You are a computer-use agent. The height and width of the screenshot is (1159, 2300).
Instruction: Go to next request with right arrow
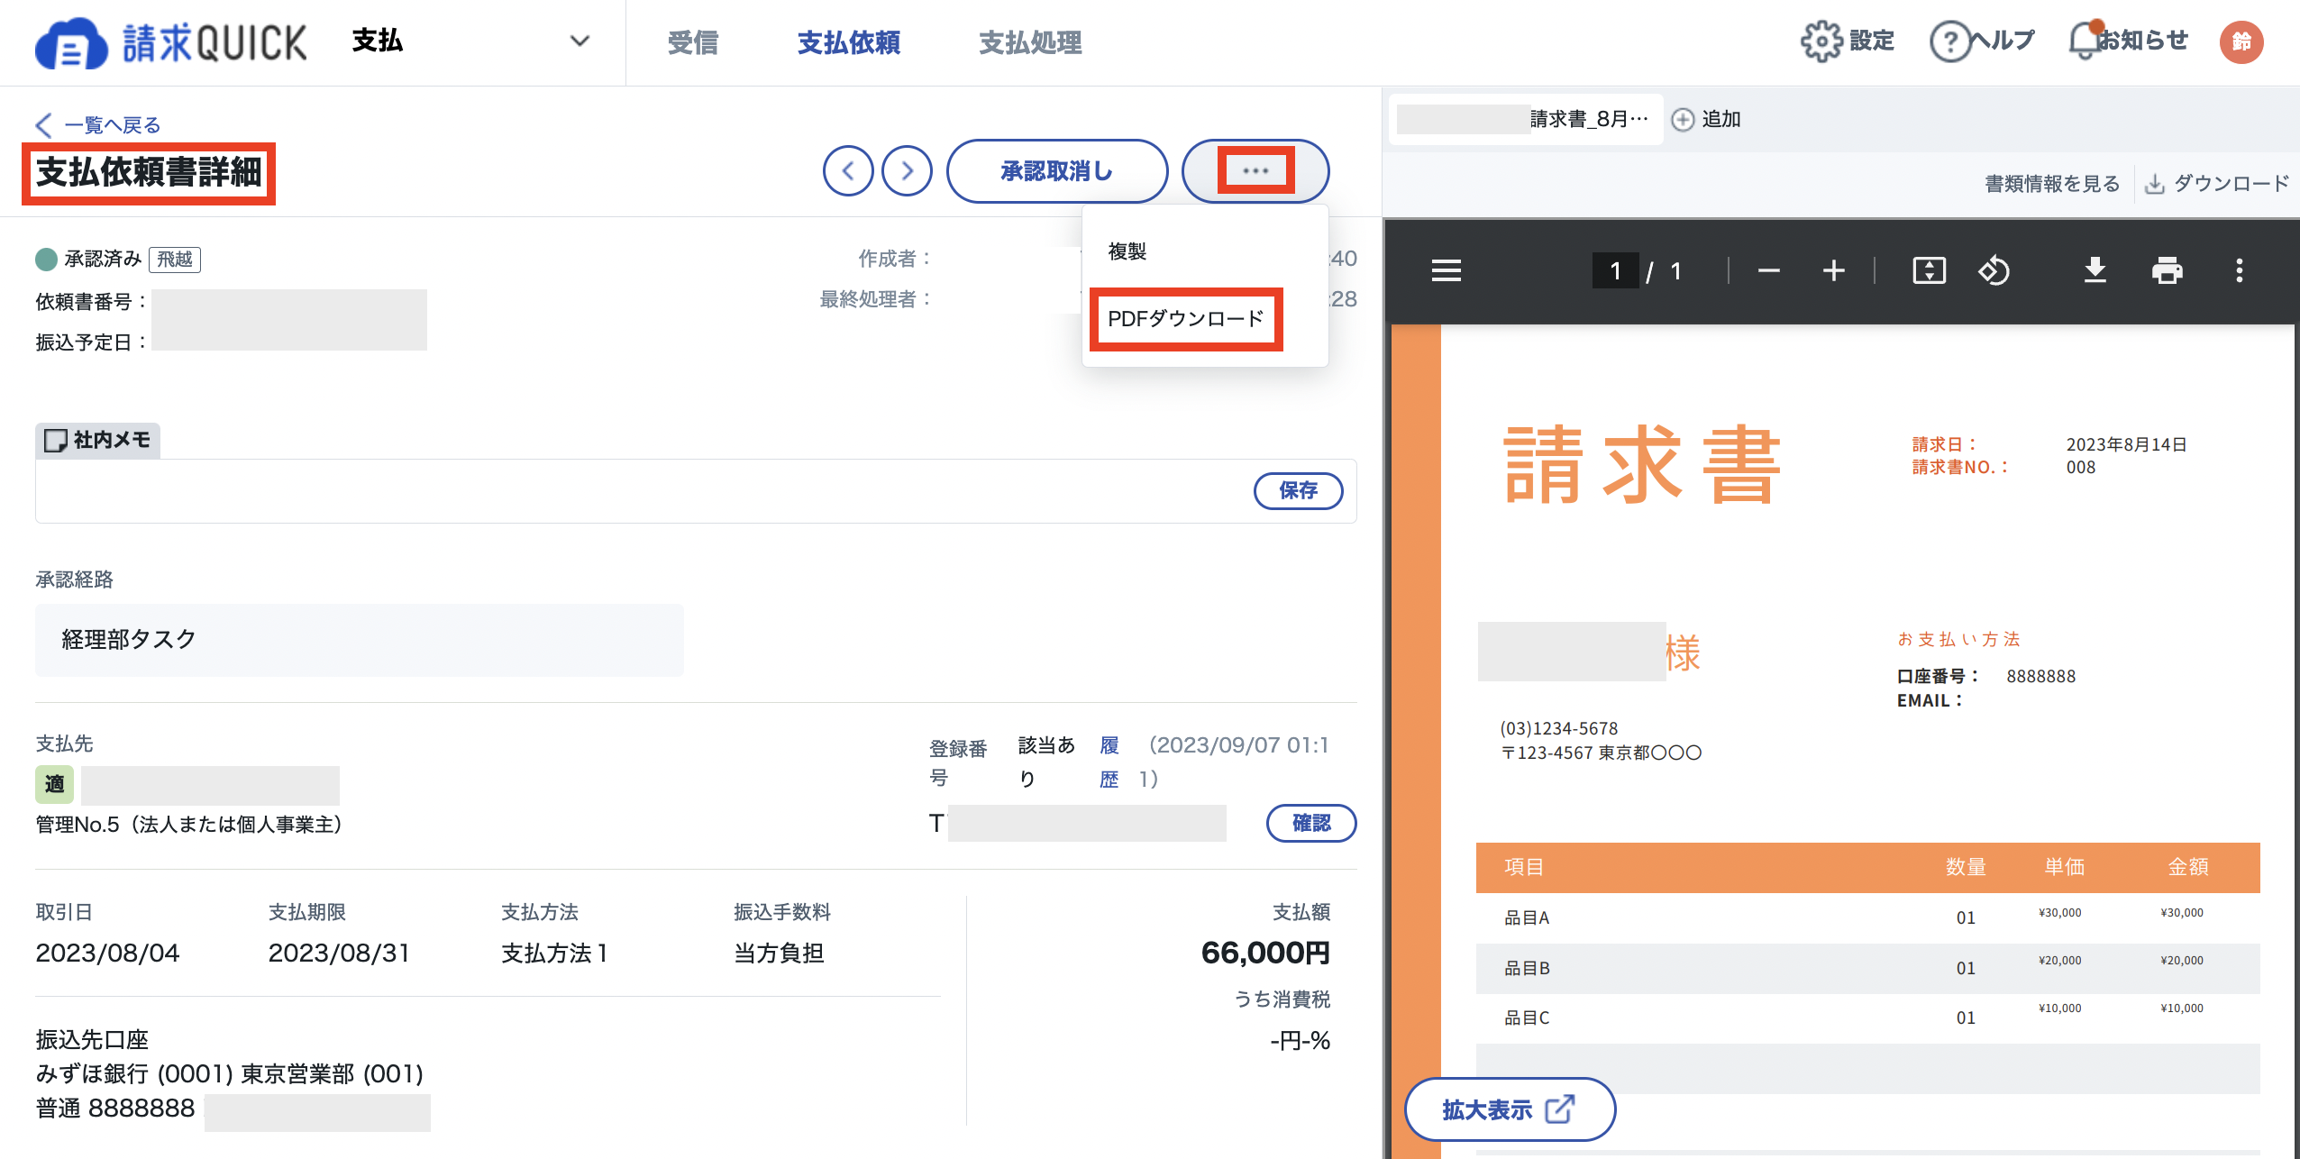907,170
